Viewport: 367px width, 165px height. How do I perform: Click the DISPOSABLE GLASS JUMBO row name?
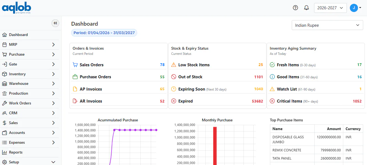click(288, 139)
